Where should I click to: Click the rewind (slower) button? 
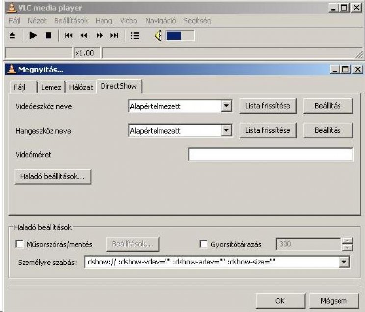[84, 36]
